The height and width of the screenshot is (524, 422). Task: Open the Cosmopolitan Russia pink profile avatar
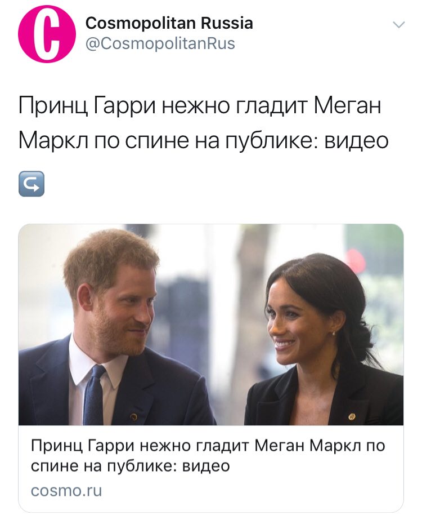click(x=47, y=33)
